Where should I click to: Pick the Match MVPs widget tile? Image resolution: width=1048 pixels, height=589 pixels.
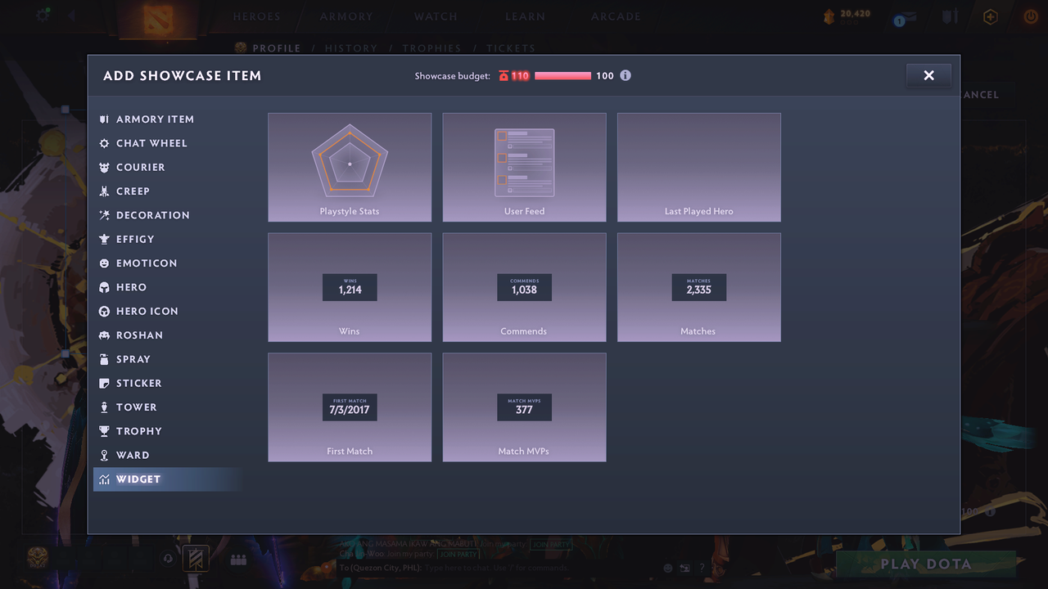pos(524,407)
